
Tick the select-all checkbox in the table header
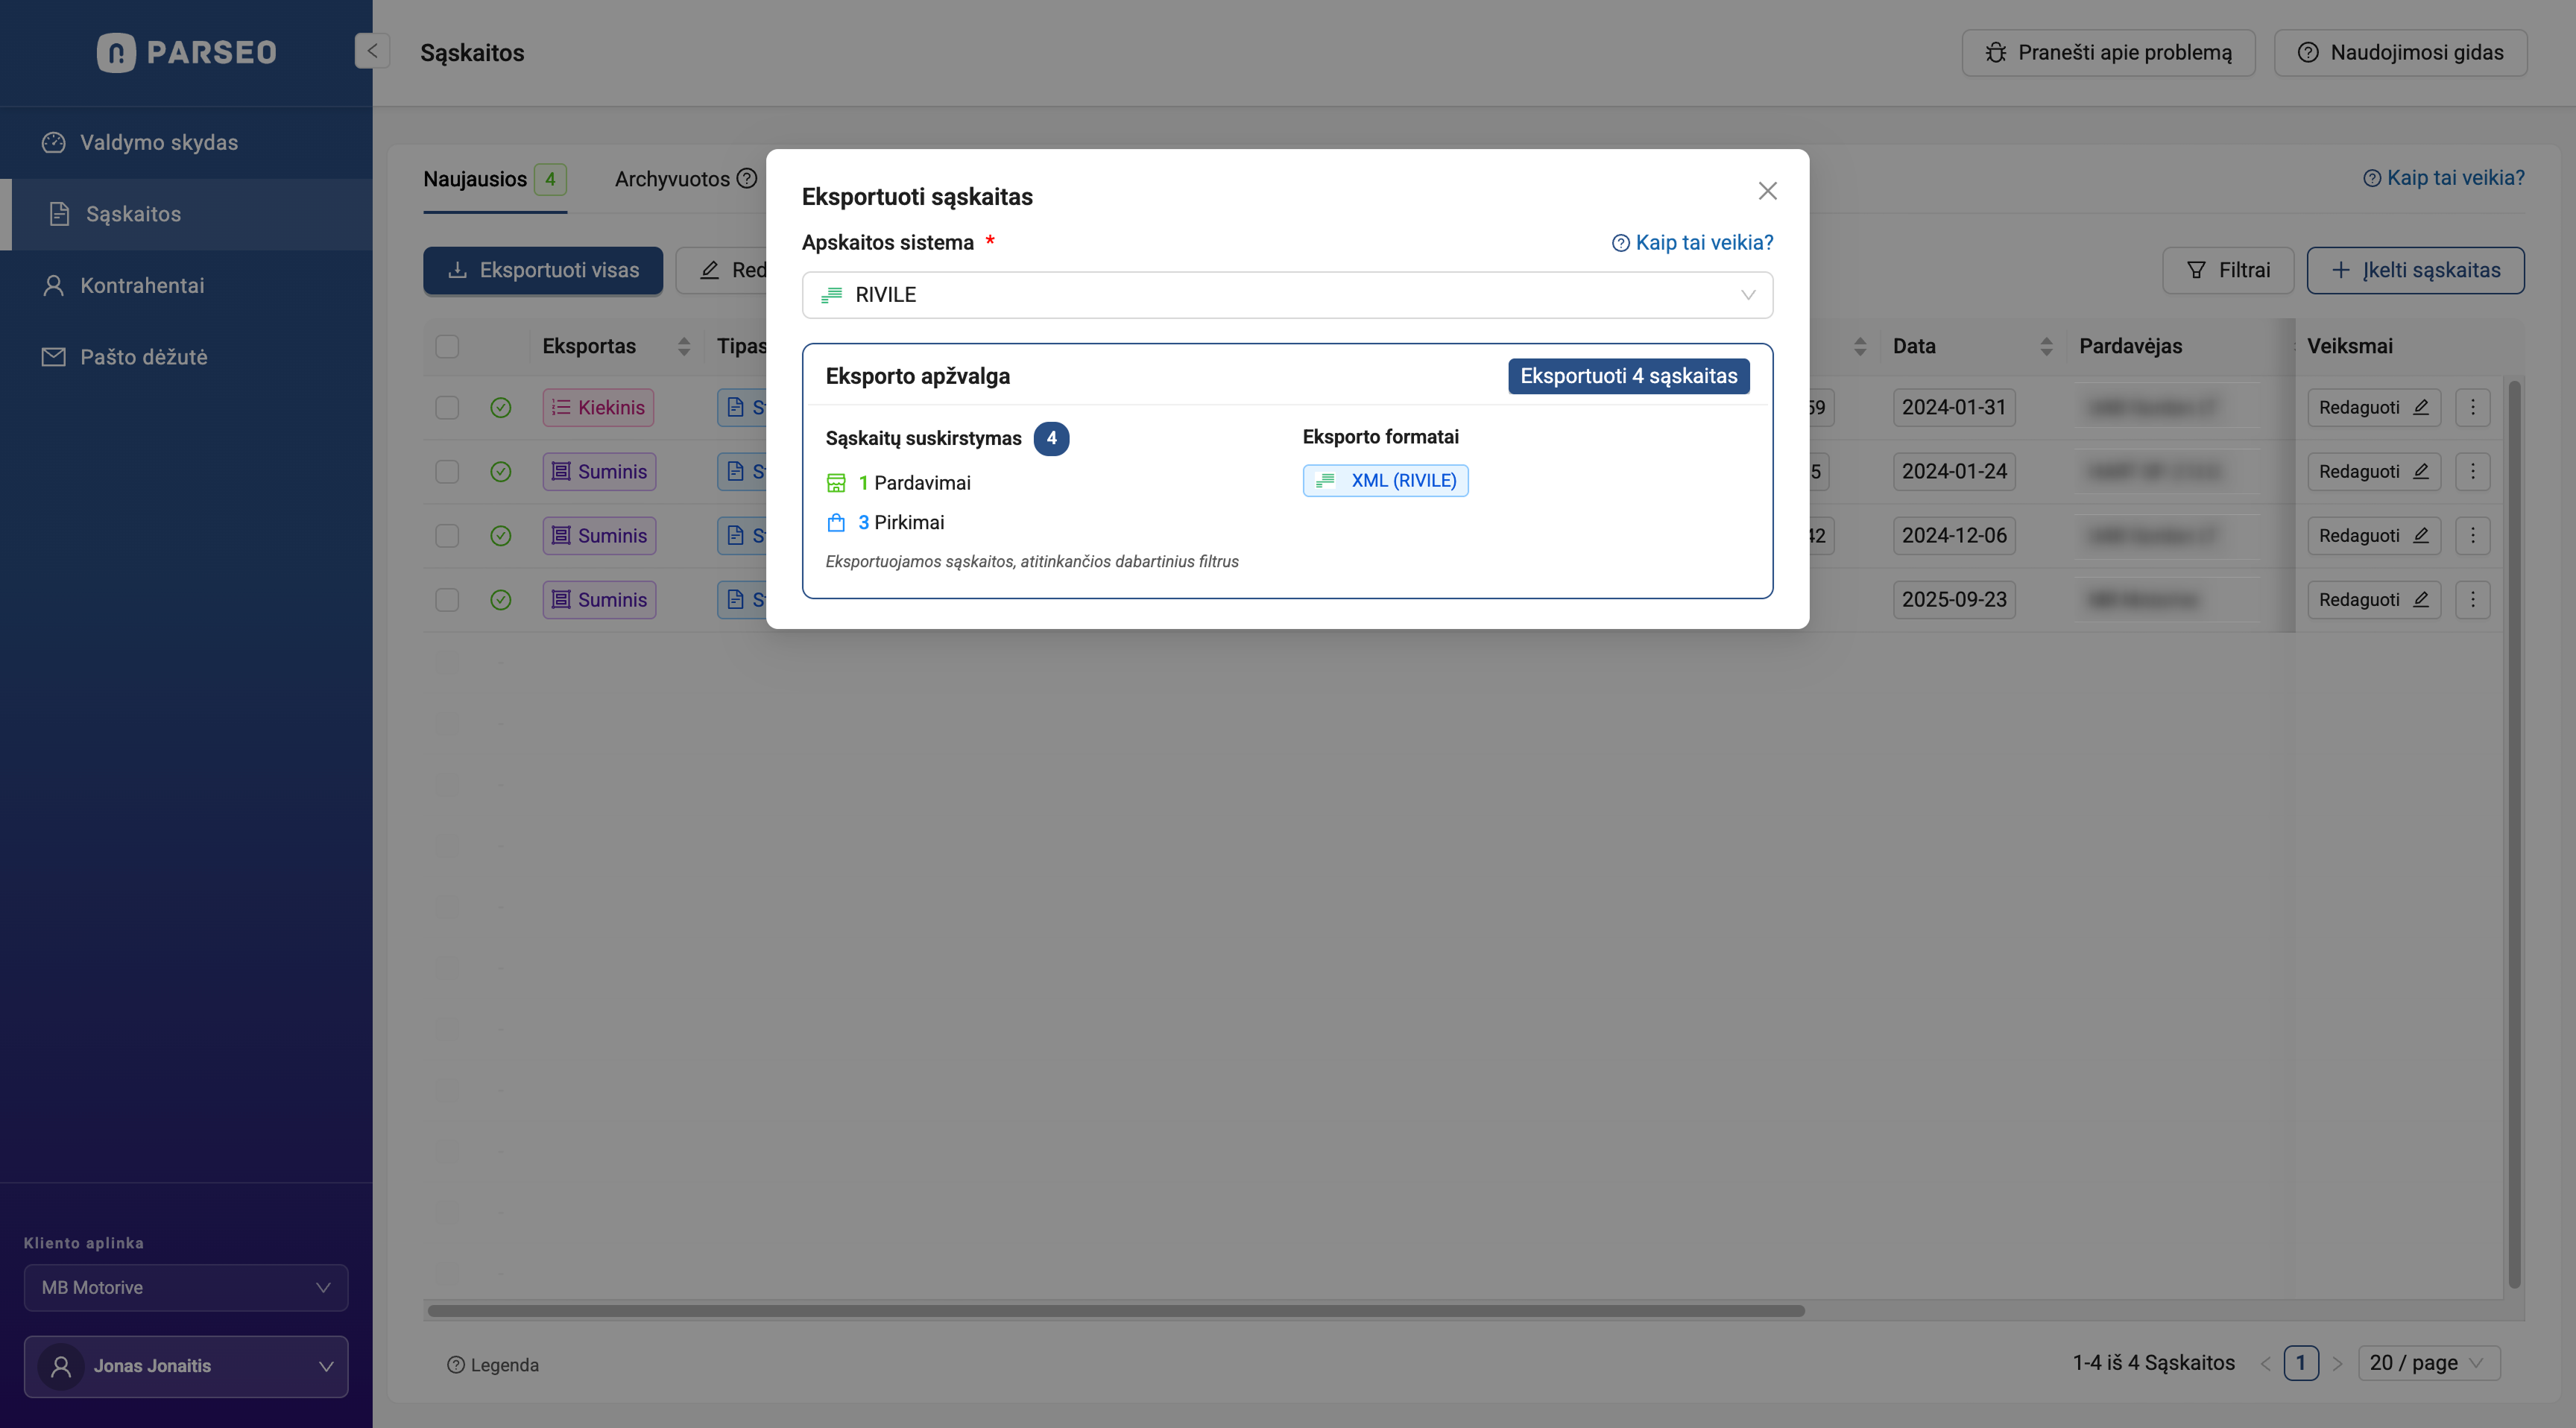tap(447, 346)
